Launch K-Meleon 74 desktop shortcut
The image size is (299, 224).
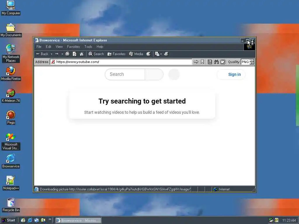pyautogui.click(x=11, y=96)
